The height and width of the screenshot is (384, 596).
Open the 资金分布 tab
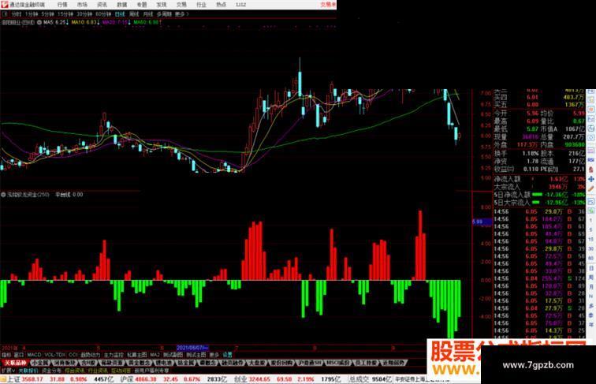point(51,371)
